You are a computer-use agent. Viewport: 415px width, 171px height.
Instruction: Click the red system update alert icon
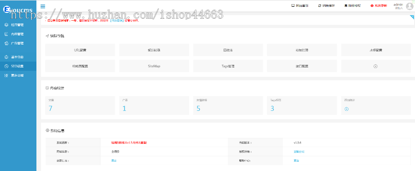(372, 6)
